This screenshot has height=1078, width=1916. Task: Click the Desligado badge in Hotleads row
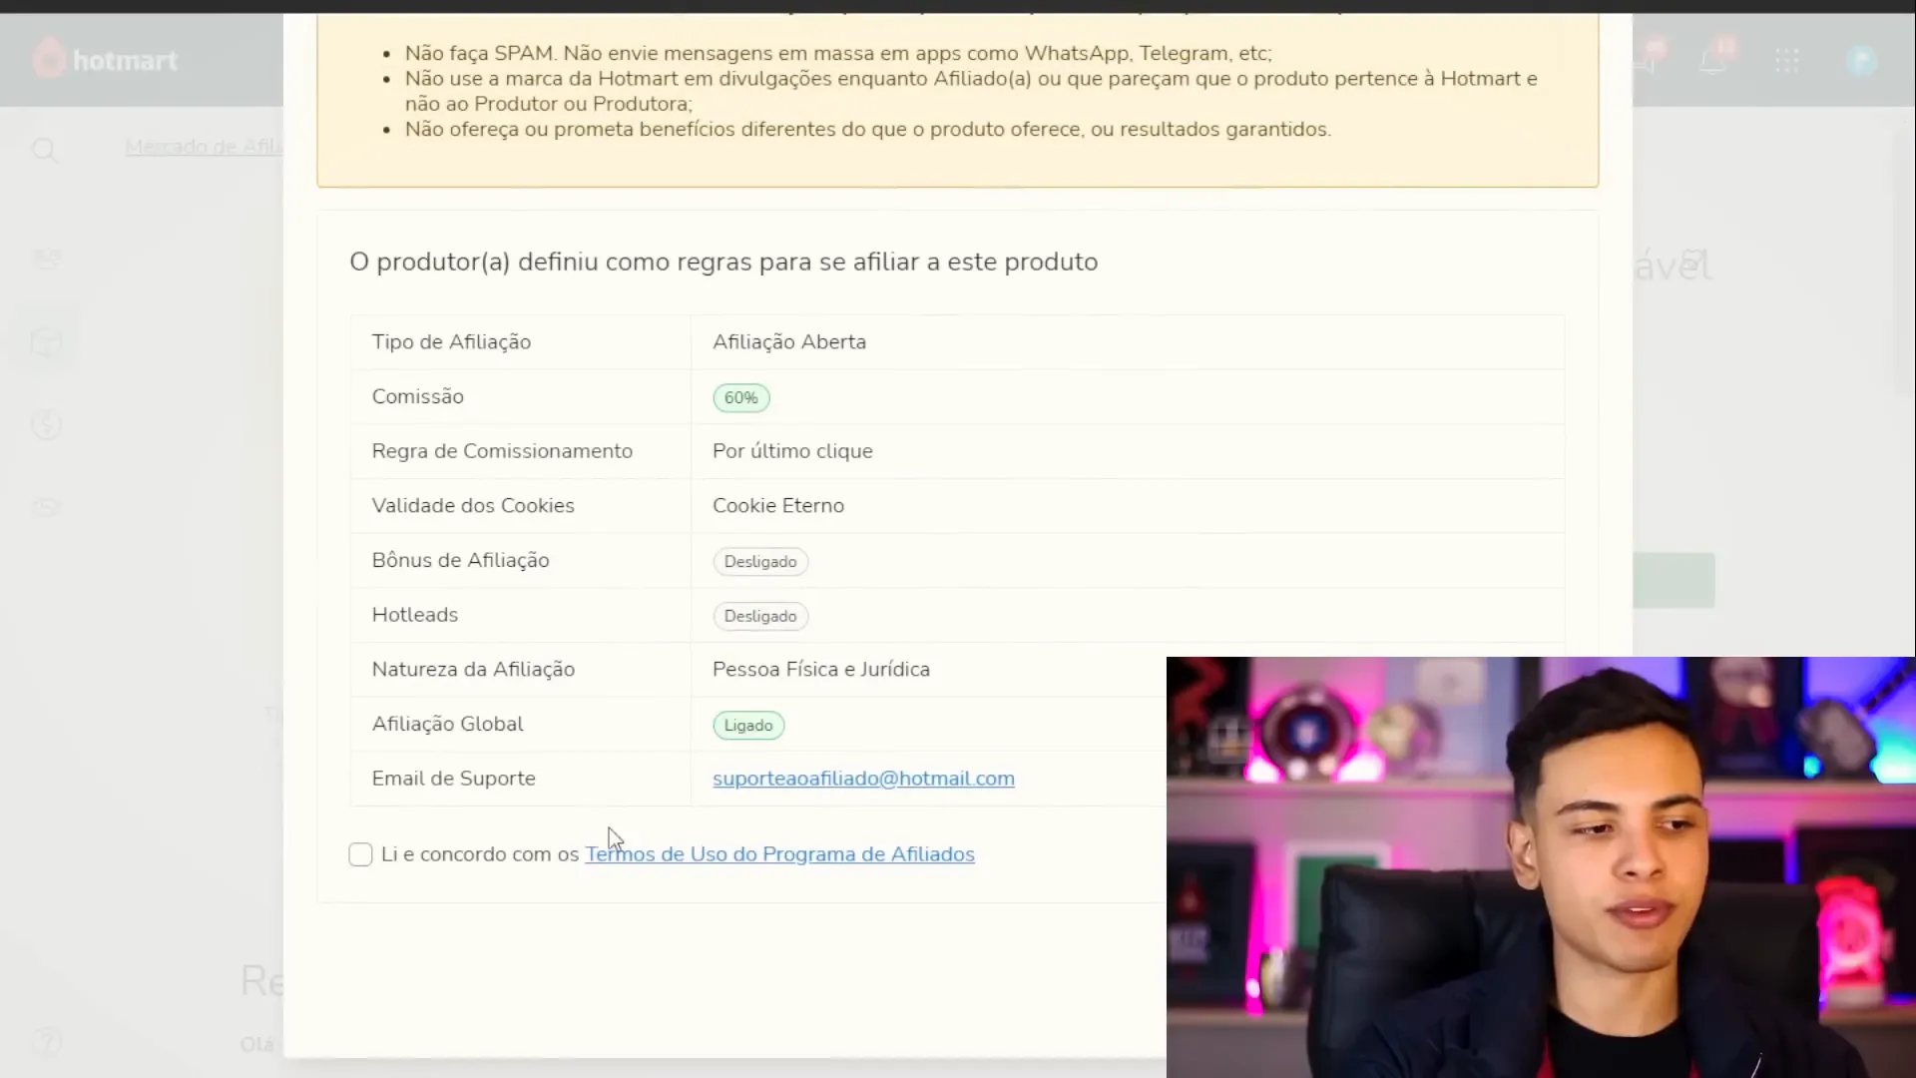[760, 616]
